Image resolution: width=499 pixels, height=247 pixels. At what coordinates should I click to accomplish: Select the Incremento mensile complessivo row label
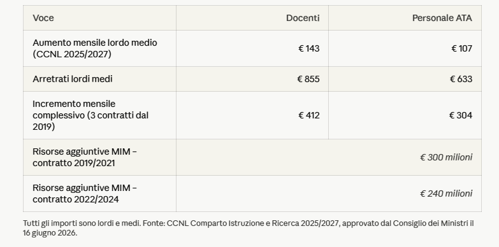pyautogui.click(x=90, y=115)
